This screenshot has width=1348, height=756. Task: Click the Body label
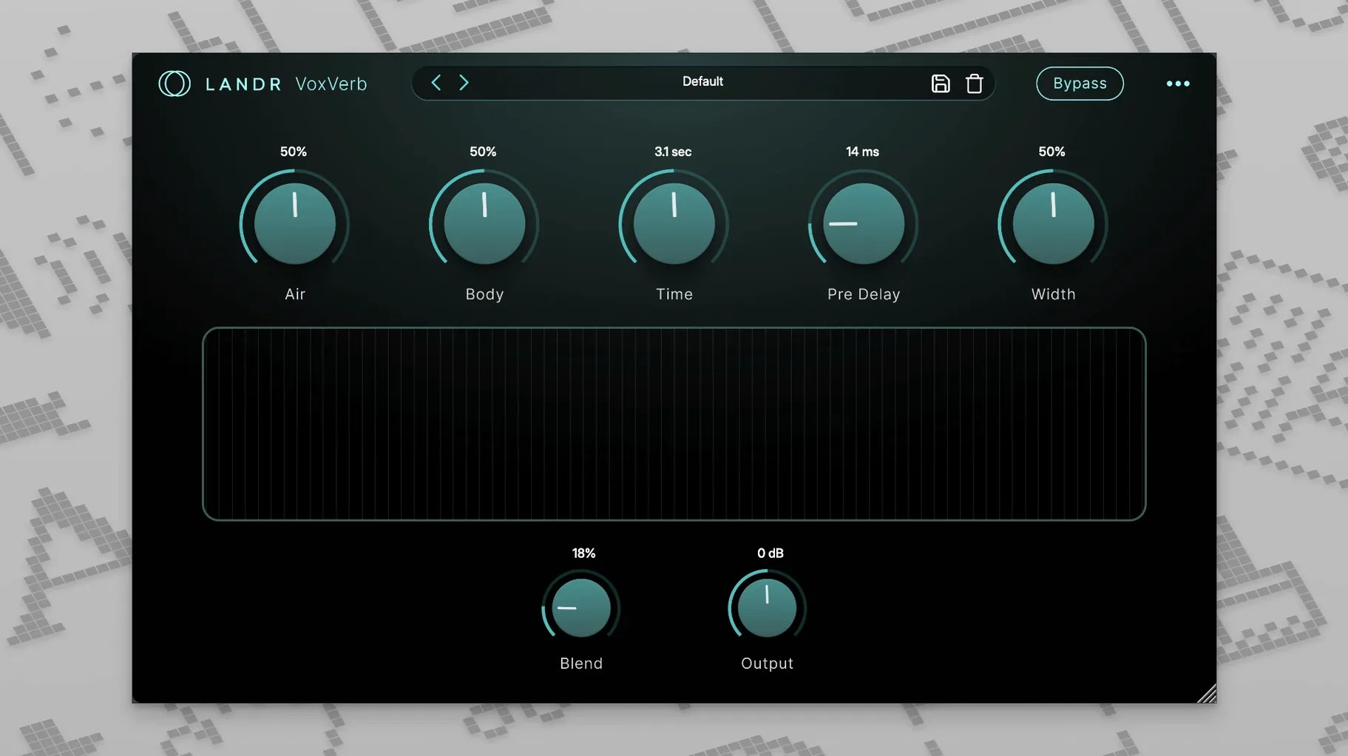(484, 294)
